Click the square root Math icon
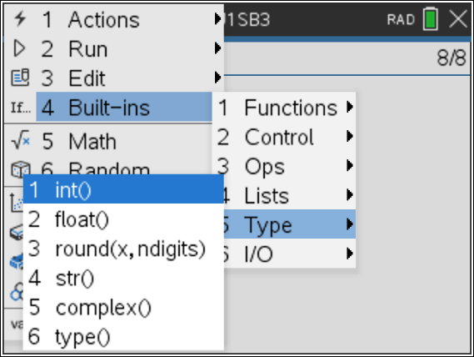The width and height of the screenshot is (474, 357). tap(21, 140)
